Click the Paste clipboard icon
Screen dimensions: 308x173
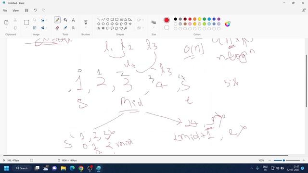pos(6,22)
